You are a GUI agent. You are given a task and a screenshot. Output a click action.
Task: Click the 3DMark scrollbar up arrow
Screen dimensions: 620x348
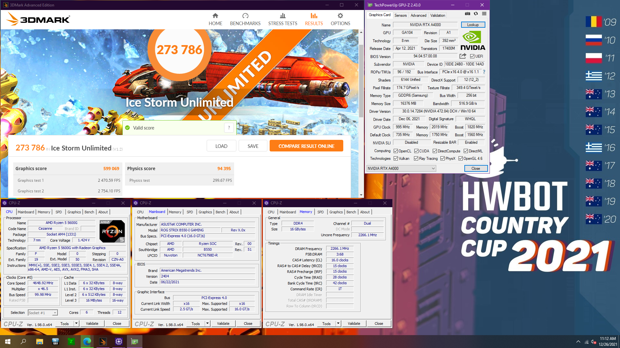[x=361, y=32]
